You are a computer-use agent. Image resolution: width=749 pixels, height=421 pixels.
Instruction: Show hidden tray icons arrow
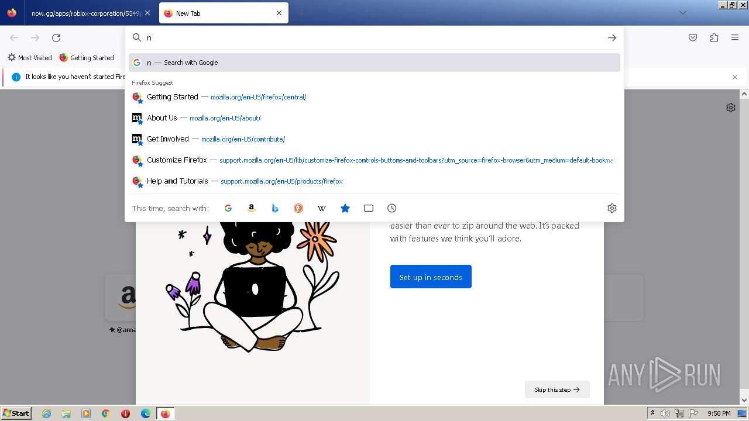click(x=652, y=413)
